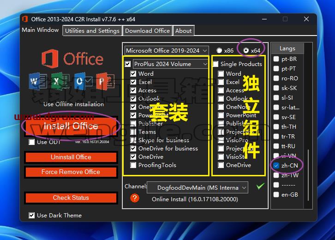Switch to Utilities and Settings tab
Screen dimensions: 335x240
click(x=92, y=31)
